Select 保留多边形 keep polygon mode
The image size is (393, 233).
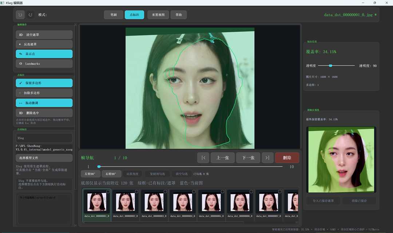(44, 83)
